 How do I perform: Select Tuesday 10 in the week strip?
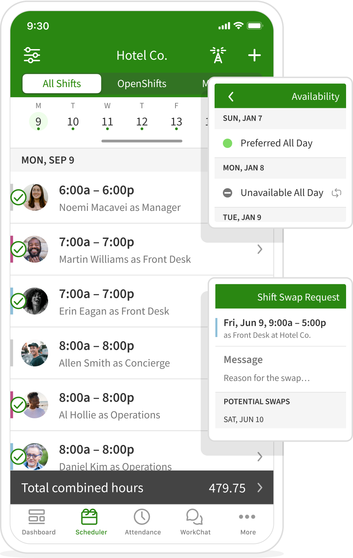point(73,122)
